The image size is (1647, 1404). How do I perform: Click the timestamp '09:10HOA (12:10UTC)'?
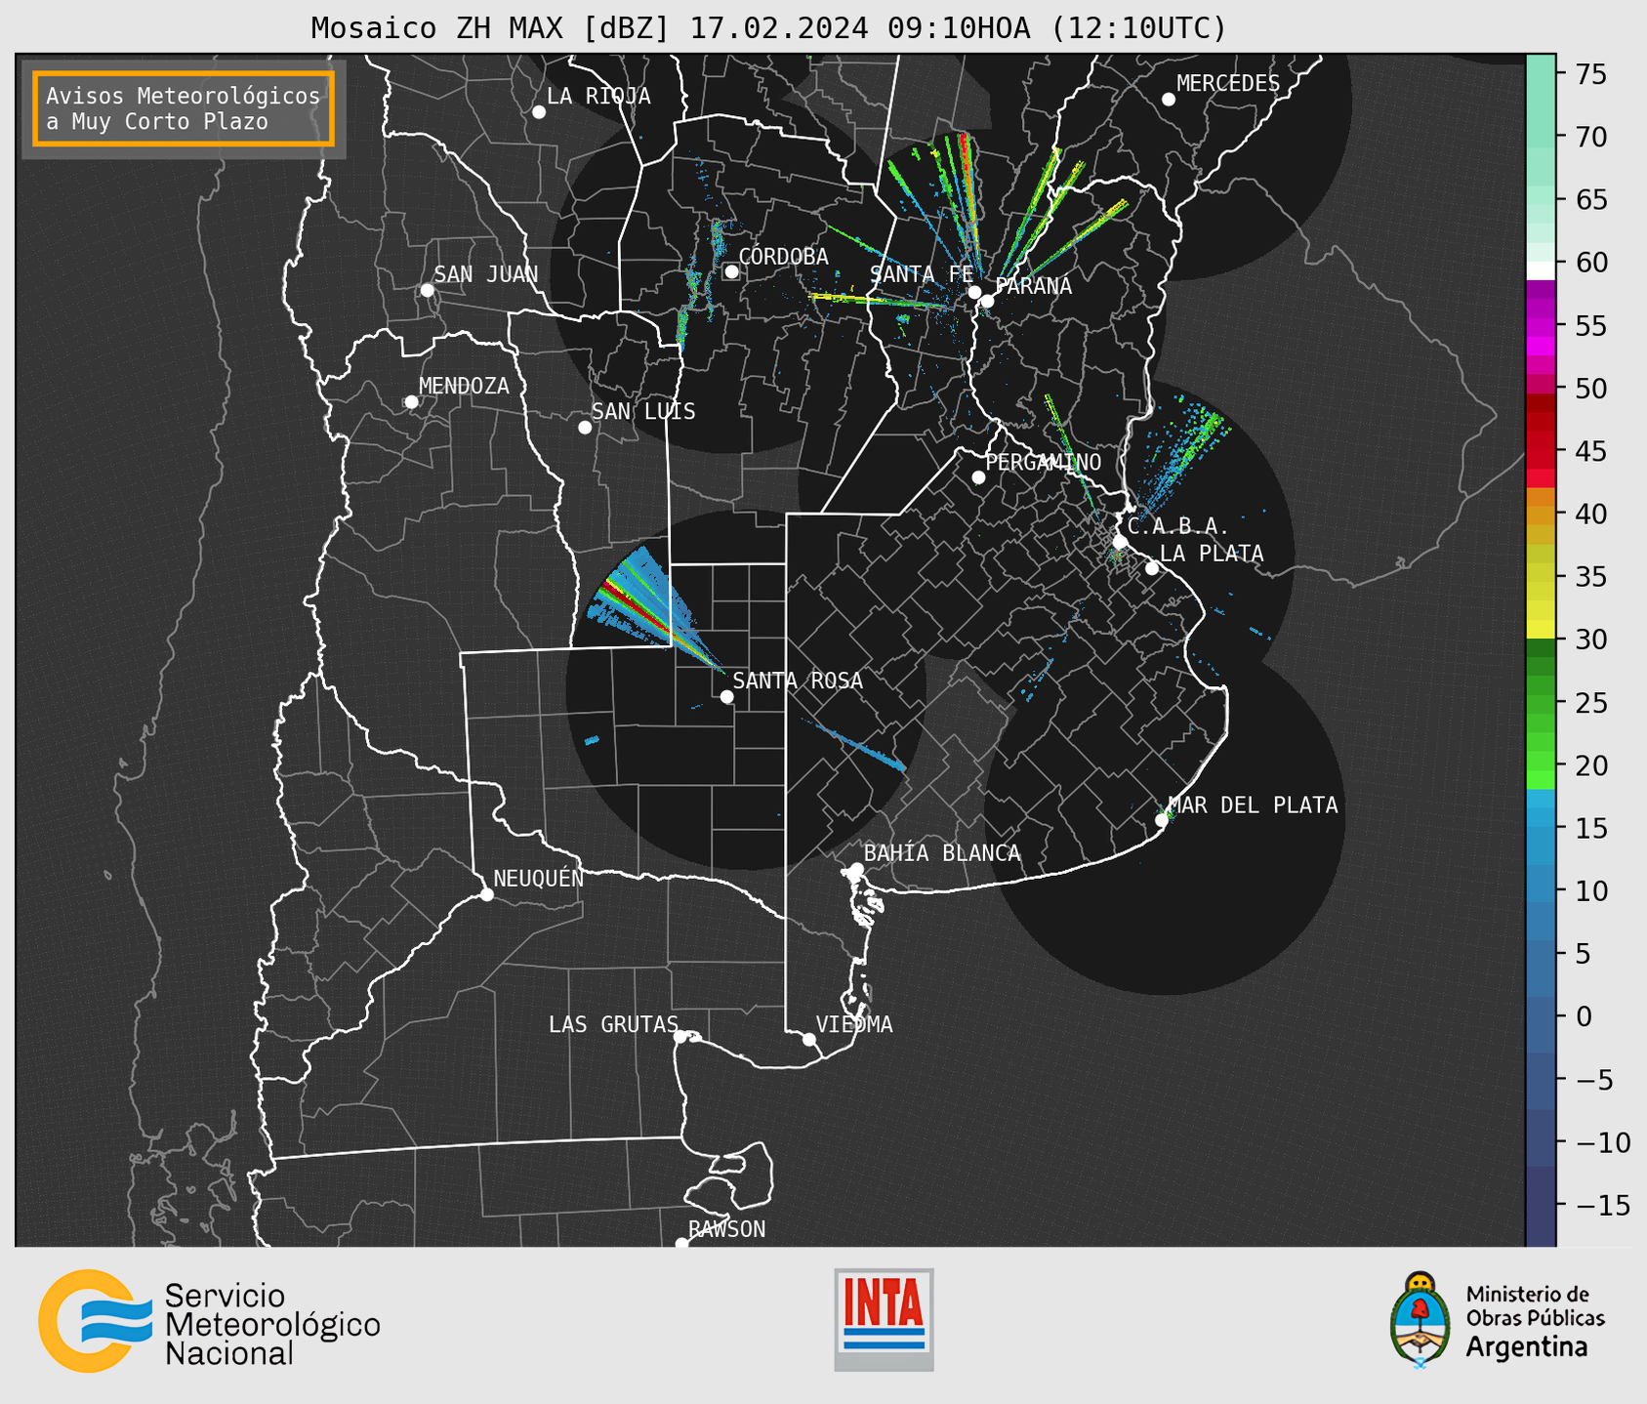click(1056, 27)
